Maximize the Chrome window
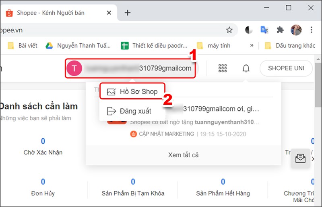The width and height of the screenshot is (322, 207). click(x=289, y=8)
